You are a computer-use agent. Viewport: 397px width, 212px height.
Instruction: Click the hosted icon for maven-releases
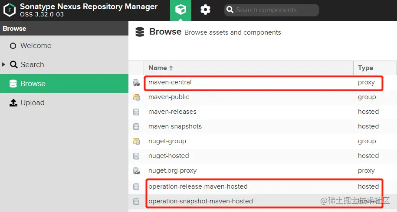coord(136,112)
